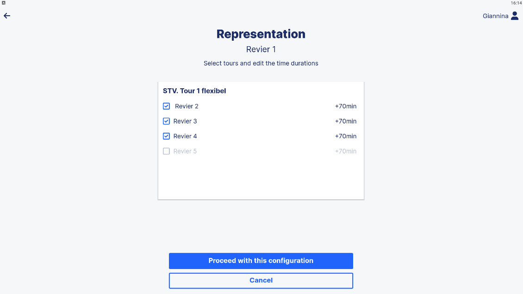Screen dimensions: 523x294
Task: Edit the +70min duration for Revier 5
Action: click(346, 151)
